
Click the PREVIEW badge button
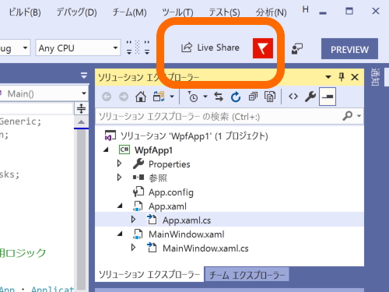click(349, 49)
